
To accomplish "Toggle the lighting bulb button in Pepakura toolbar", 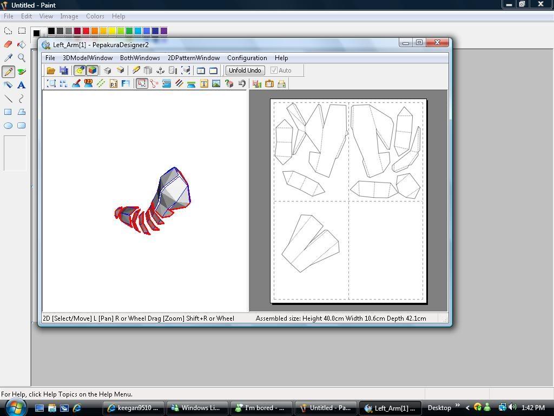I will point(80,70).
